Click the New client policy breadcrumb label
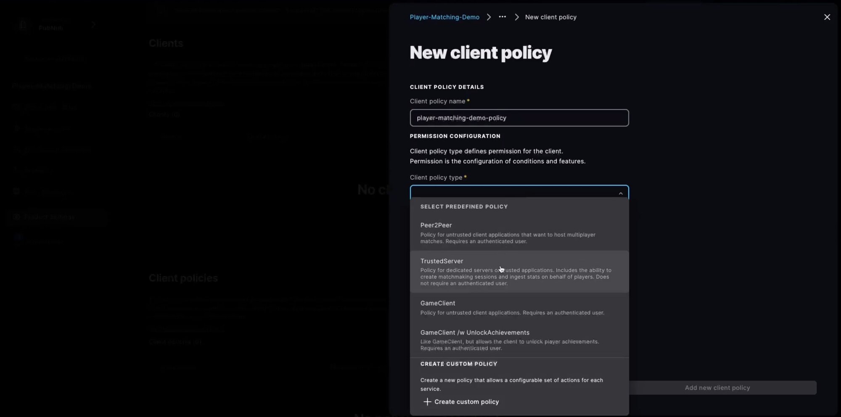This screenshot has height=417, width=841. tap(550, 17)
